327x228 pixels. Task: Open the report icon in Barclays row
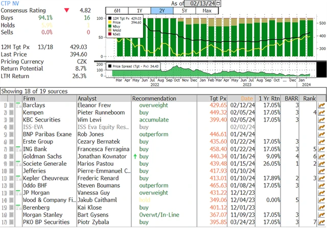[321, 105]
